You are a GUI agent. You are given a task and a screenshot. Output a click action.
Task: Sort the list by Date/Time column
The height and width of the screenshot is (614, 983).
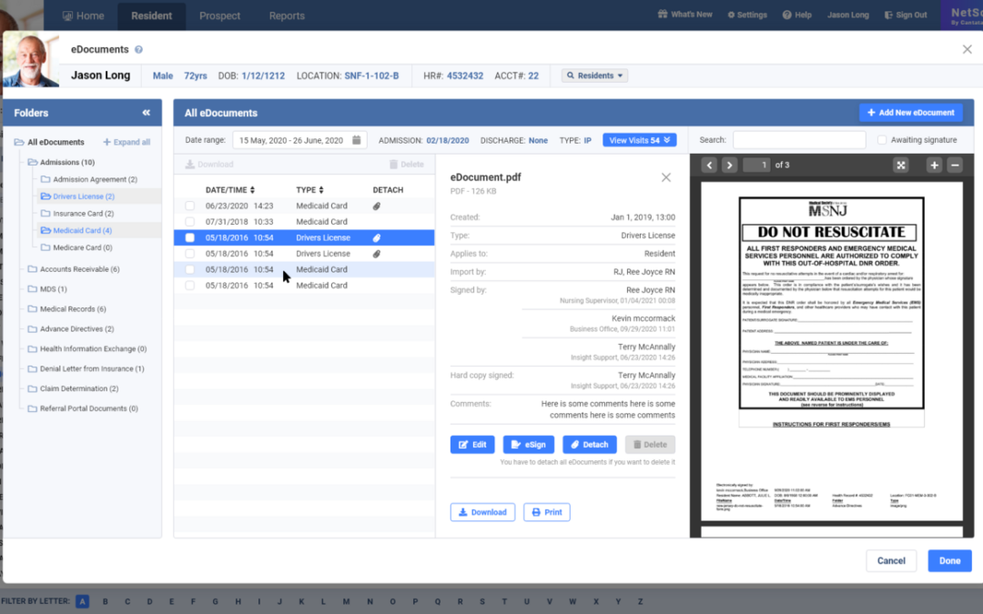click(x=232, y=190)
